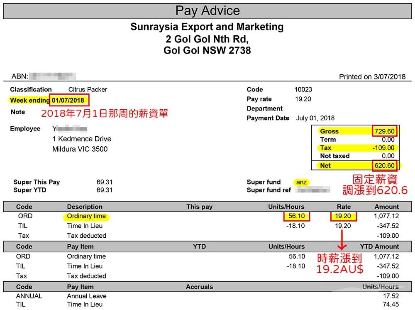This screenshot has height=310, width=415.
Task: Click the Pay Advice title banner
Action: tap(207, 11)
